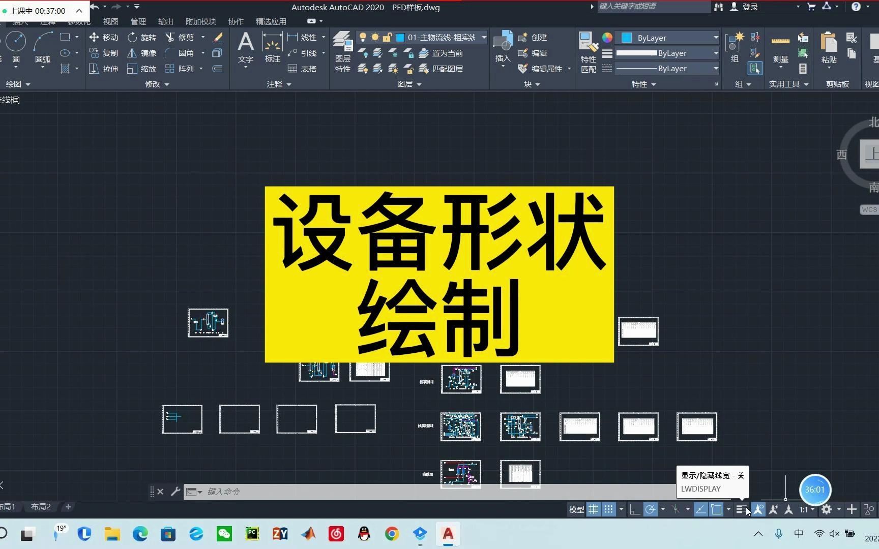Open the 精选应用 ribbon tab
Image resolution: width=879 pixels, height=549 pixels.
271,21
